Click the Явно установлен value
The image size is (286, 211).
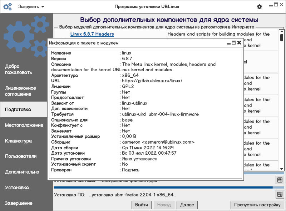coord(139,159)
